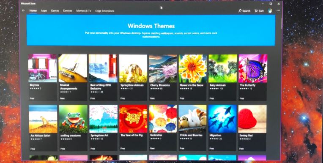The image size is (323, 163).
Task: Go to the Movies & TV tab
Action: (x=84, y=11)
